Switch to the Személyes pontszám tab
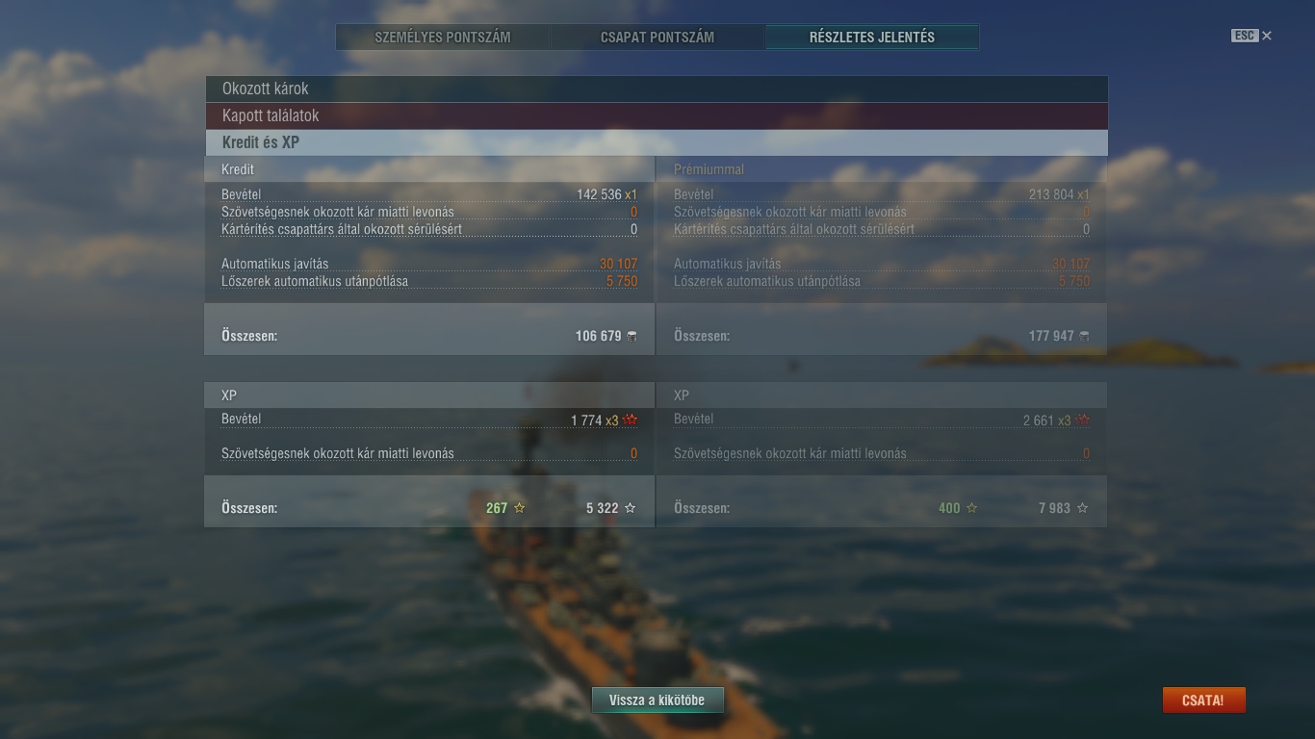Image resolution: width=1315 pixels, height=739 pixels. click(x=443, y=38)
